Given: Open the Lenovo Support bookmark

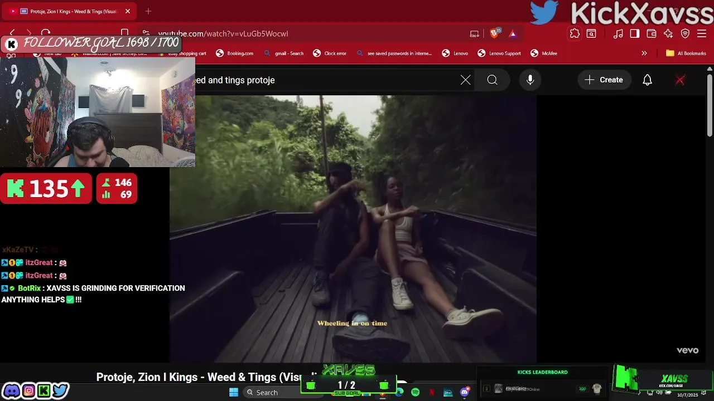Looking at the screenshot, I should pos(499,53).
